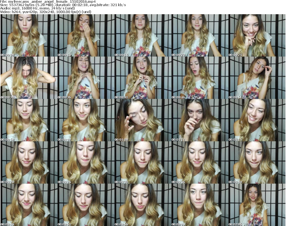Choose the frame stamped 00:01:51
This screenshot has width=286, height=226.
(x=86, y=205)
